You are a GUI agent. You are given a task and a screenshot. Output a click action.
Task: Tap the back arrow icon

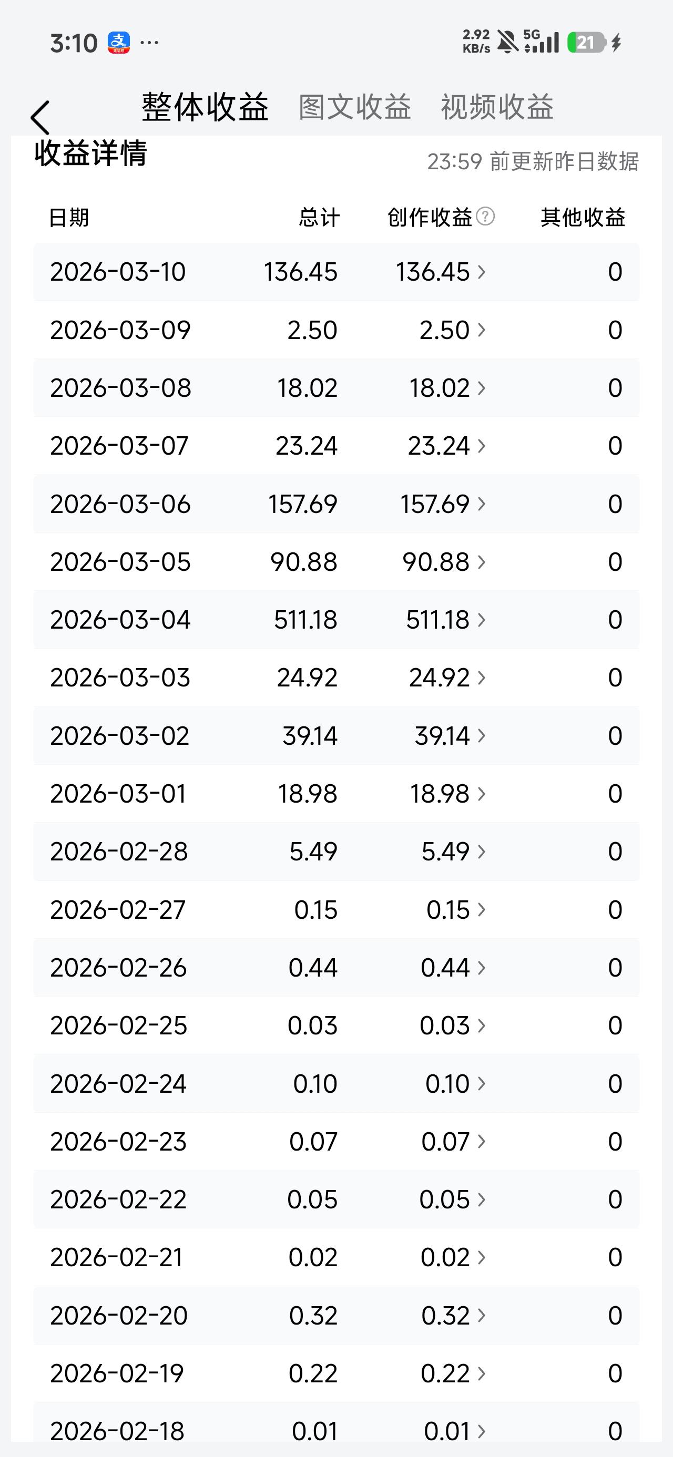(40, 118)
